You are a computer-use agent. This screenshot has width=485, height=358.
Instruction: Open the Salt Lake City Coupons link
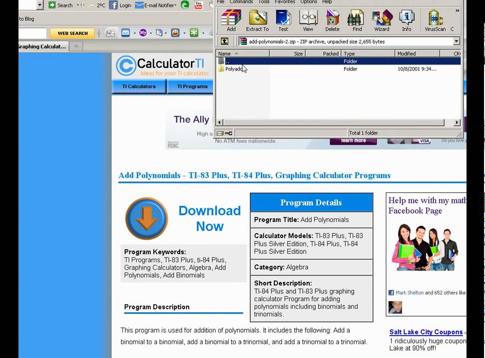(x=426, y=332)
